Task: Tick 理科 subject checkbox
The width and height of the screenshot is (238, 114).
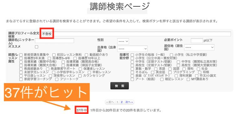Action: pyautogui.click(x=184, y=69)
